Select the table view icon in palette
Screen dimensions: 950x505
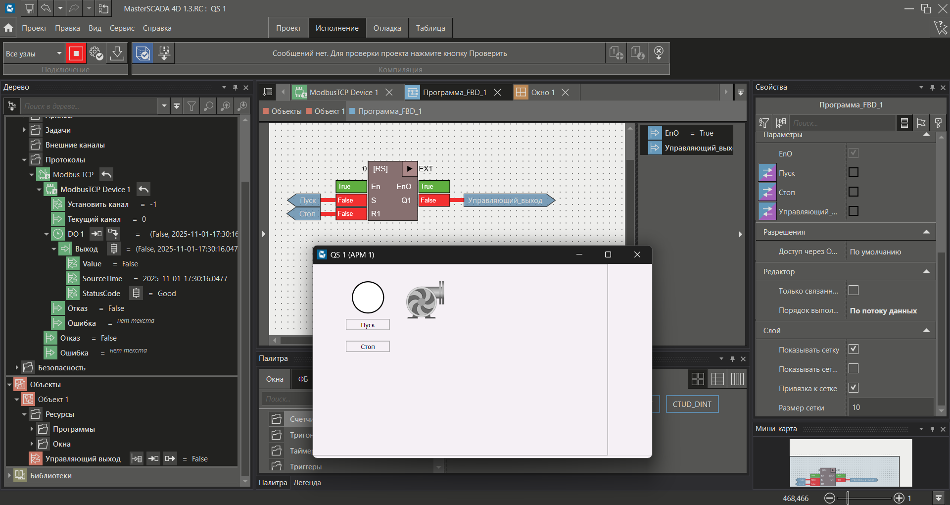pos(717,379)
